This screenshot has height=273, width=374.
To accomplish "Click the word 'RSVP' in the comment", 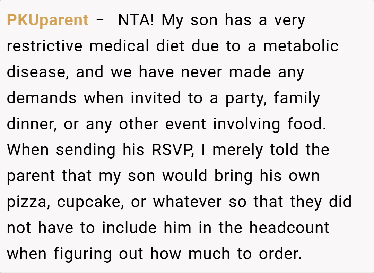I will click(172, 150).
